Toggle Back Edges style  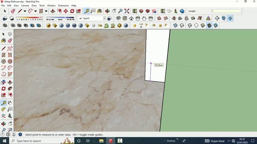[182, 26]
